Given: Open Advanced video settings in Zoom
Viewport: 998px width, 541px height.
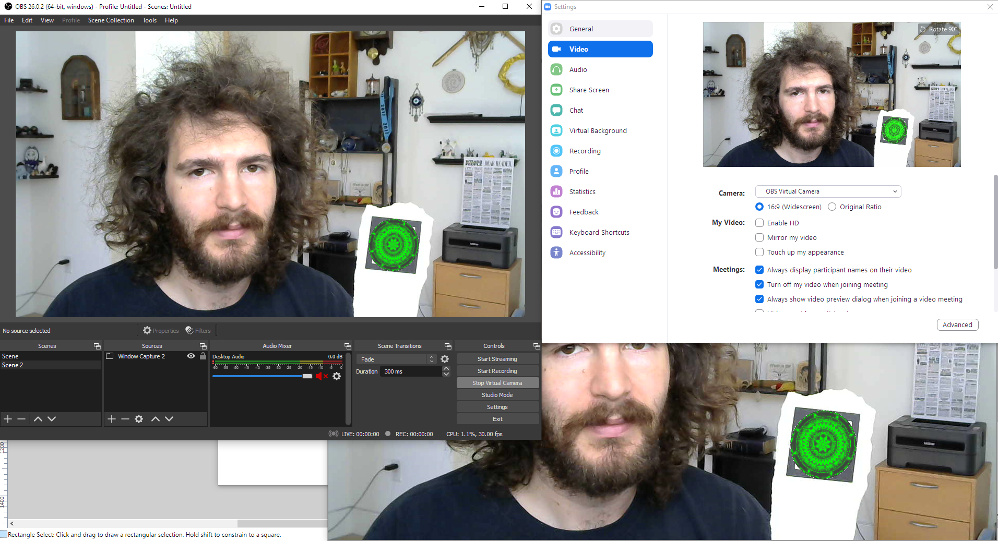Looking at the screenshot, I should pyautogui.click(x=957, y=324).
